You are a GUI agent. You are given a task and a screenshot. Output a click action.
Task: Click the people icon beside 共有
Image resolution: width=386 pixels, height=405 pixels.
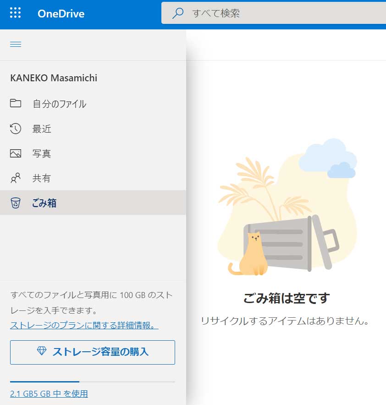[x=16, y=178]
